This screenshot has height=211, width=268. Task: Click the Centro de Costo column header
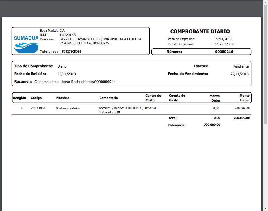pos(153,98)
